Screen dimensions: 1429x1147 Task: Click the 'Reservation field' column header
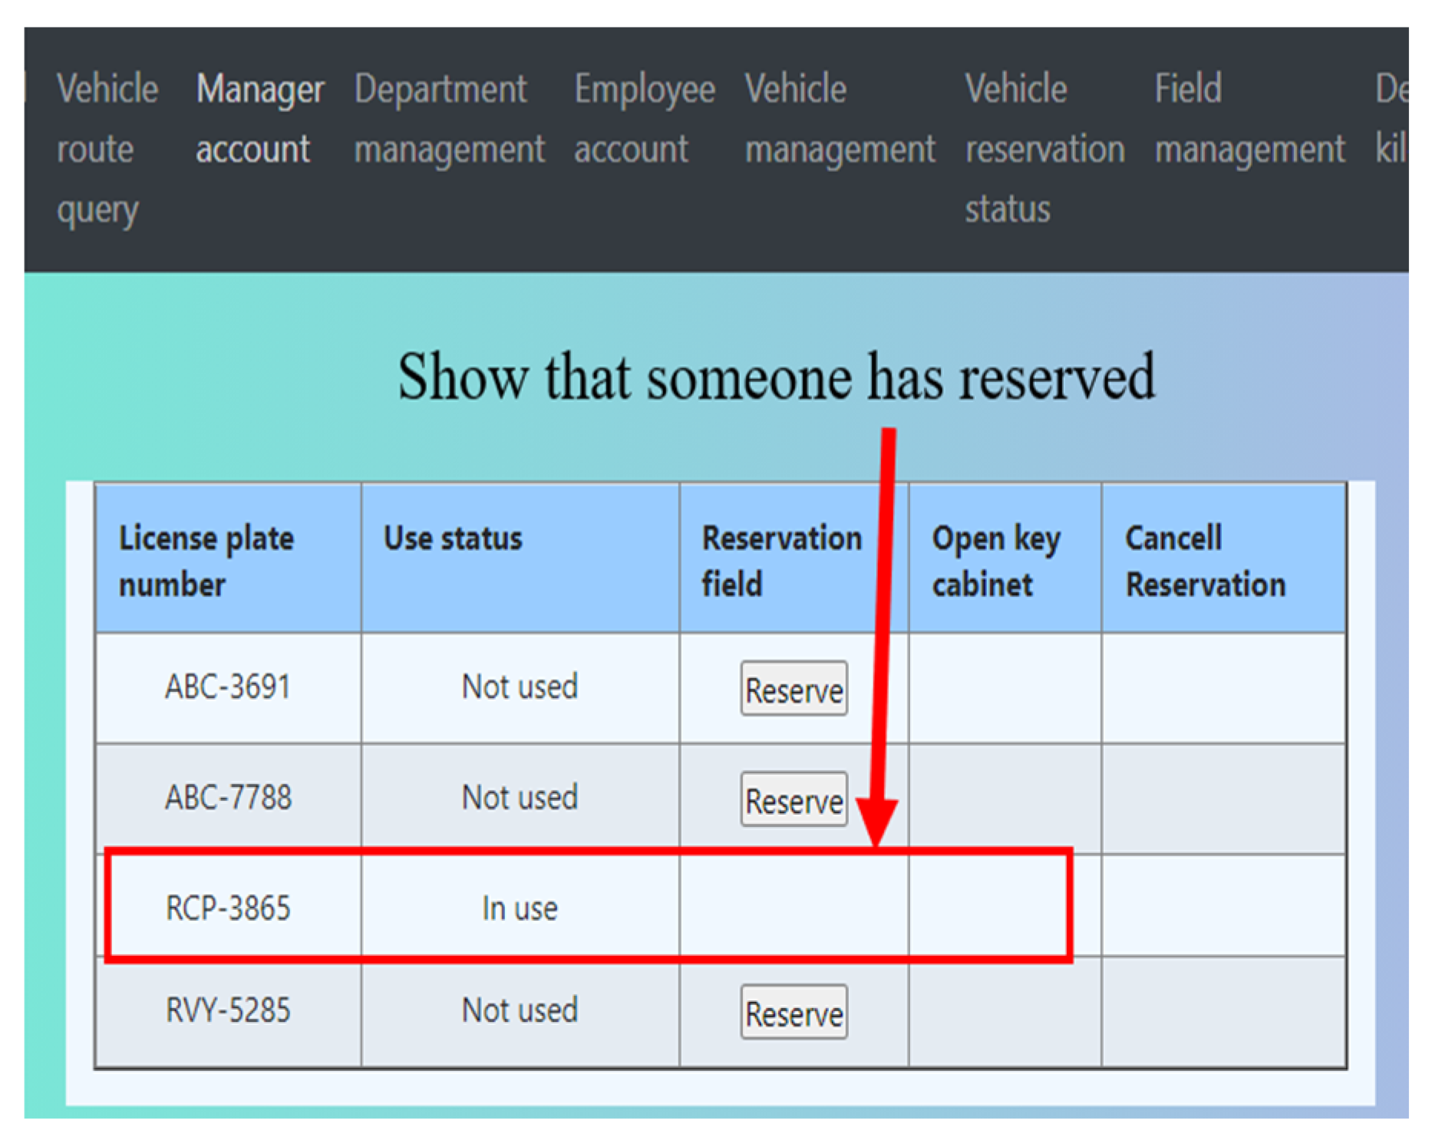794,559
